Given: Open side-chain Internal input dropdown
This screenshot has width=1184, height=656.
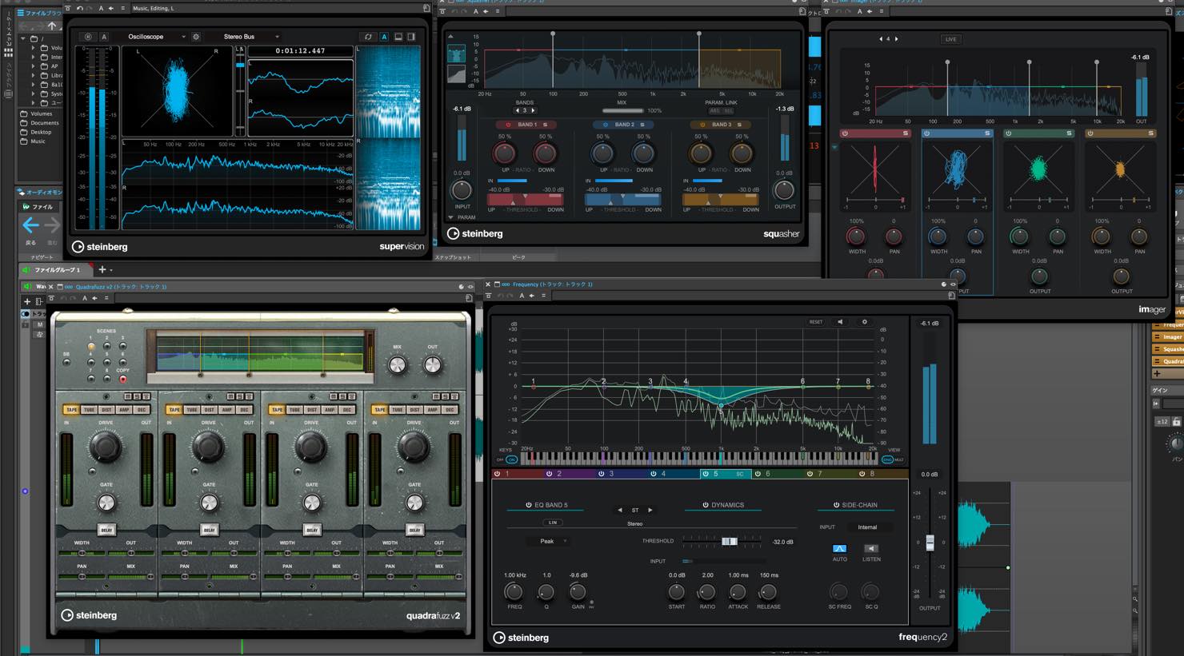Looking at the screenshot, I should [867, 527].
